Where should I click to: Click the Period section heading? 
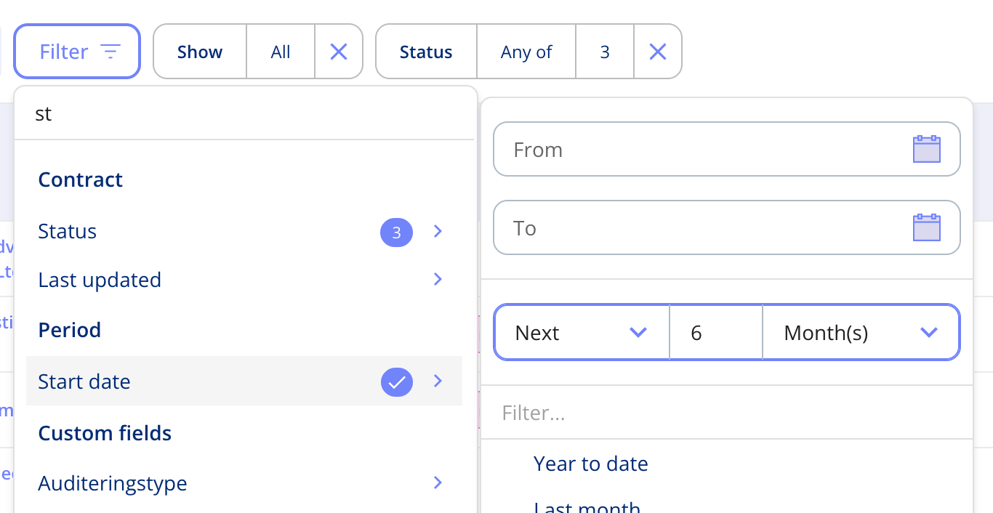70,330
